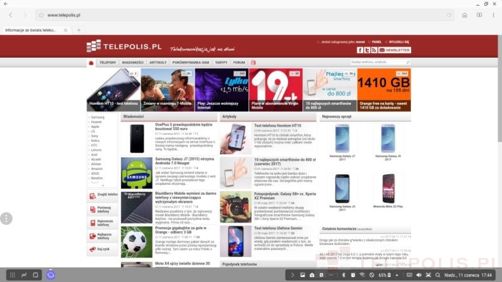Image resolution: width=502 pixels, height=282 pixels.
Task: Click the 'Porównaj telefony' sidebar button
Action: click(x=103, y=209)
